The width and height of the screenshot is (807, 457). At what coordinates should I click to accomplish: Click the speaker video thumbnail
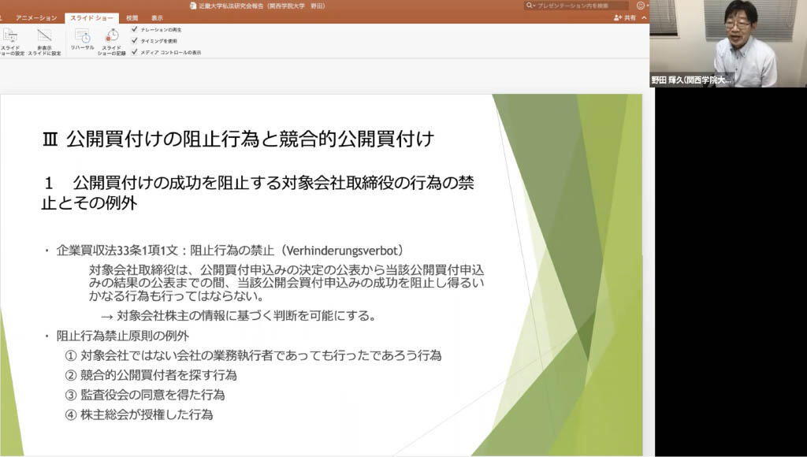click(x=728, y=43)
